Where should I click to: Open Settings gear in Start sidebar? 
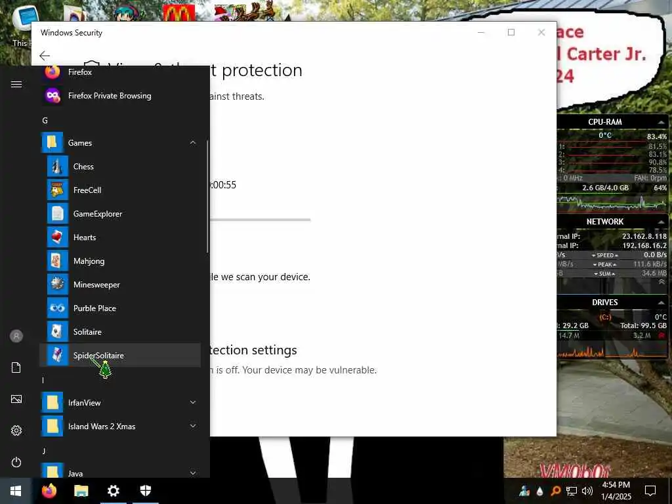(16, 430)
